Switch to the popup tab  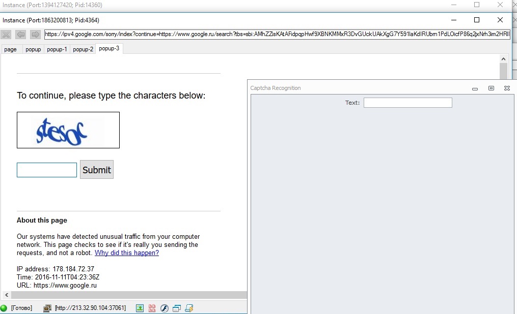pyautogui.click(x=33, y=49)
